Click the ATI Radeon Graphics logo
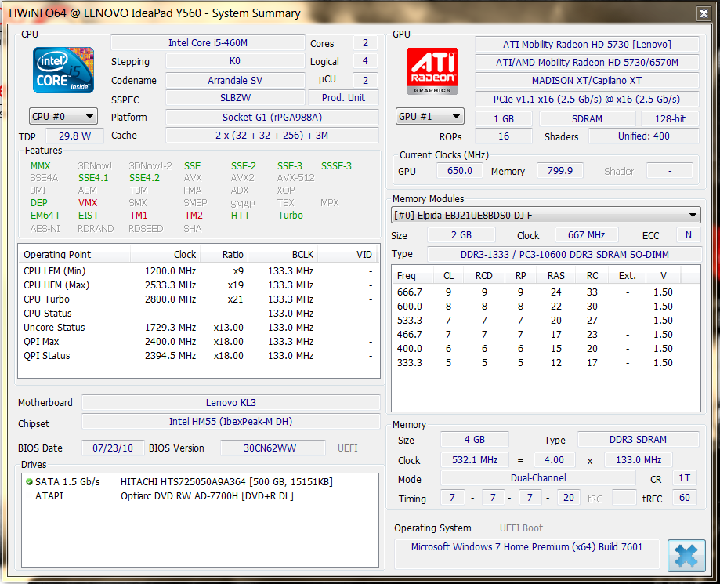Image resolution: width=720 pixels, height=584 pixels. 432,71
